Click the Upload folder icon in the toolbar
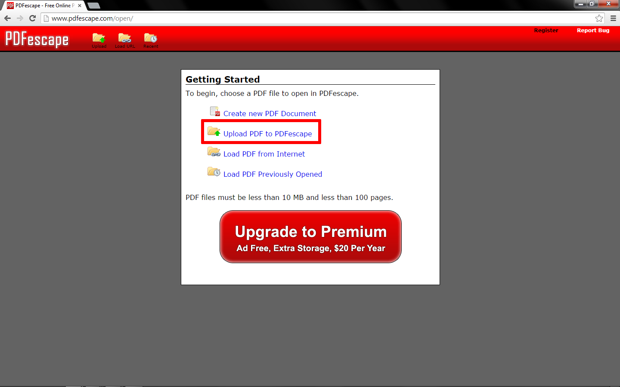This screenshot has width=620, height=387. coord(99,39)
